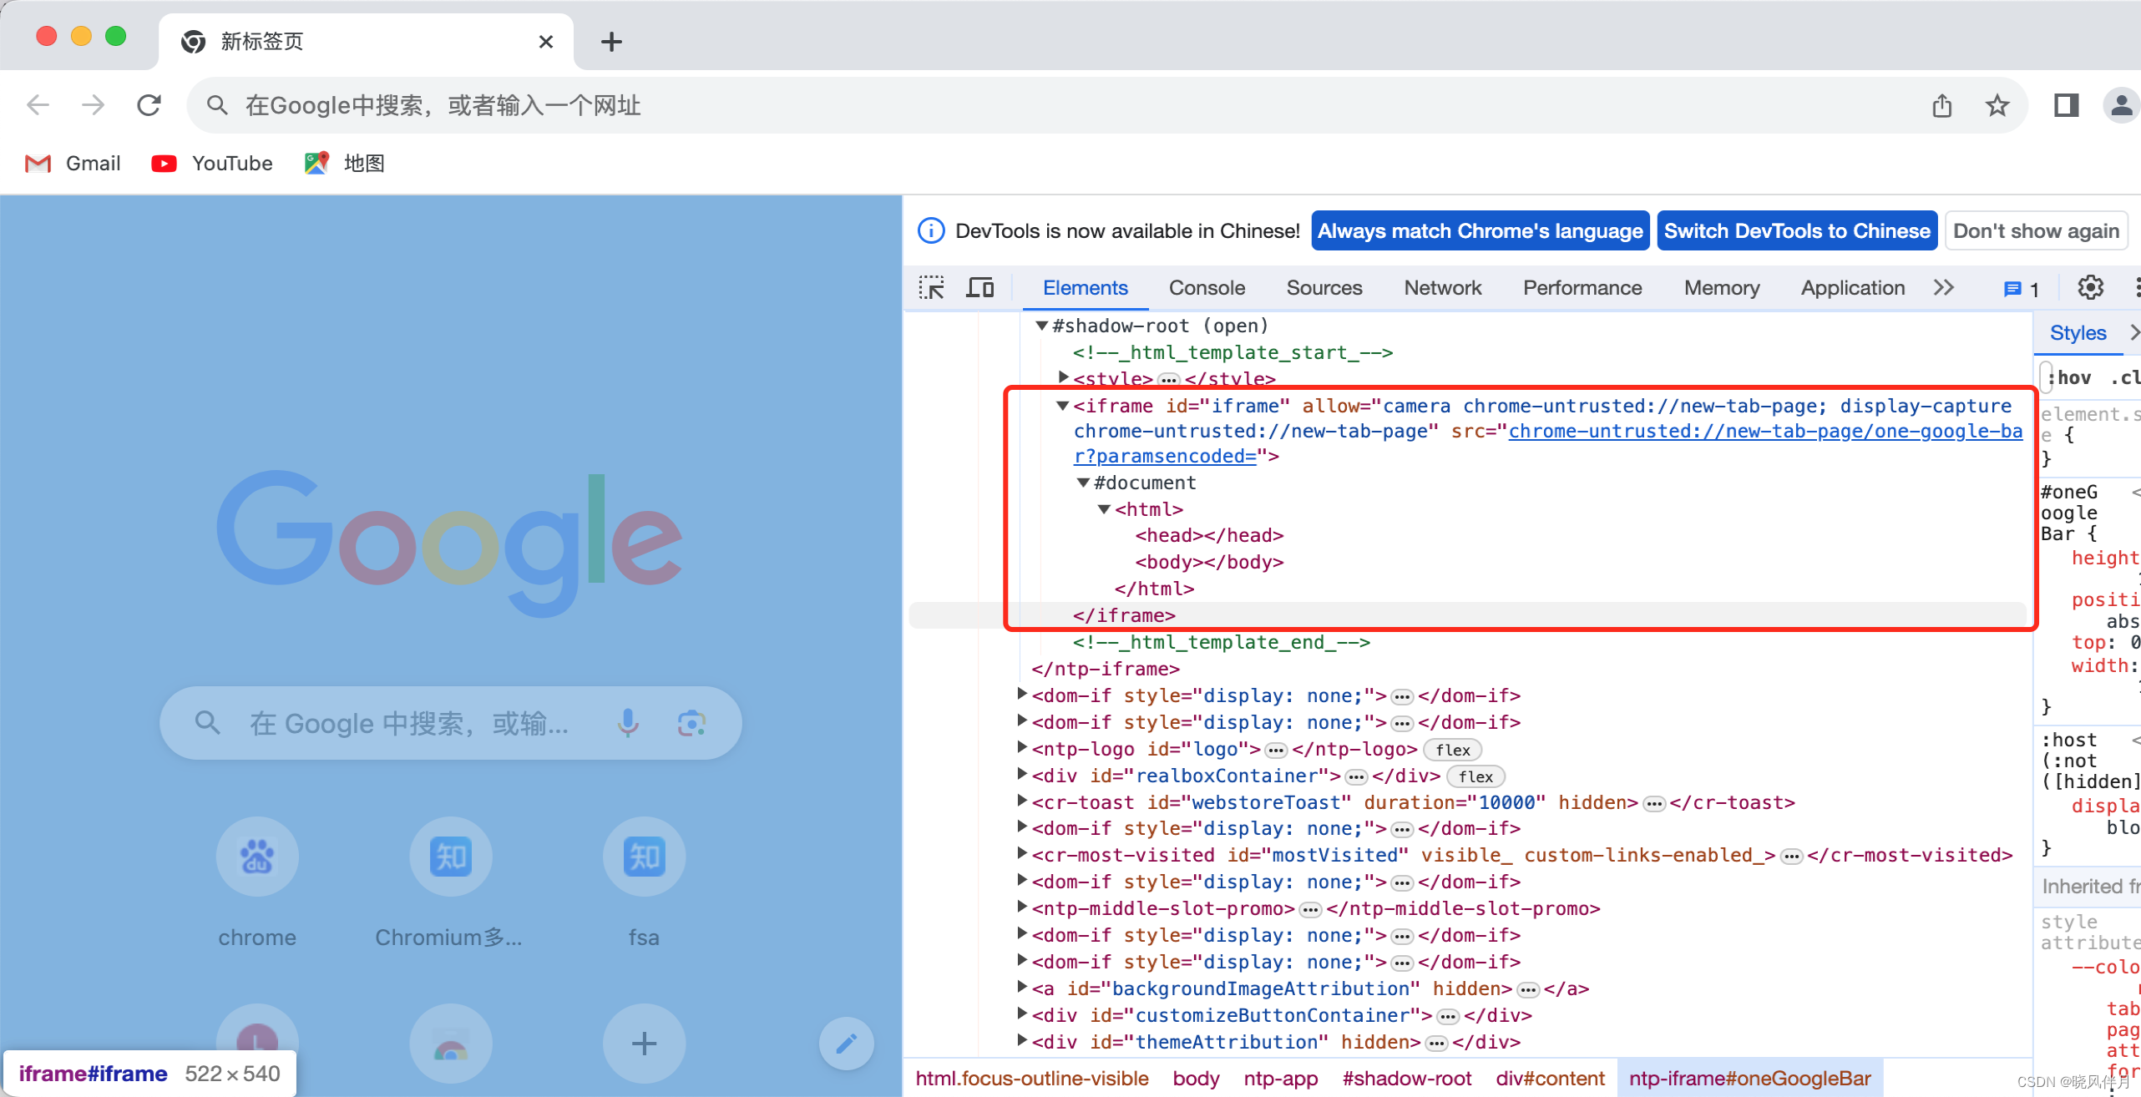Viewport: 2141px width, 1097px height.
Task: Click Switch DevTools to Chinese
Action: pos(1797,231)
